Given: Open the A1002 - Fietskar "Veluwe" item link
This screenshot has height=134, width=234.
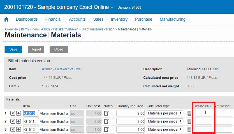Looking at the screenshot, I should (62, 69).
